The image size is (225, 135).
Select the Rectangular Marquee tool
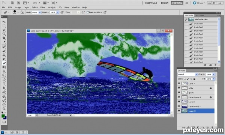click(x=4, y=26)
